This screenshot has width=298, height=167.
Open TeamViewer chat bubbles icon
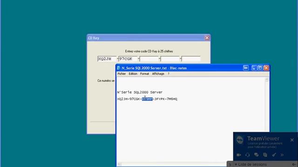[256, 155]
